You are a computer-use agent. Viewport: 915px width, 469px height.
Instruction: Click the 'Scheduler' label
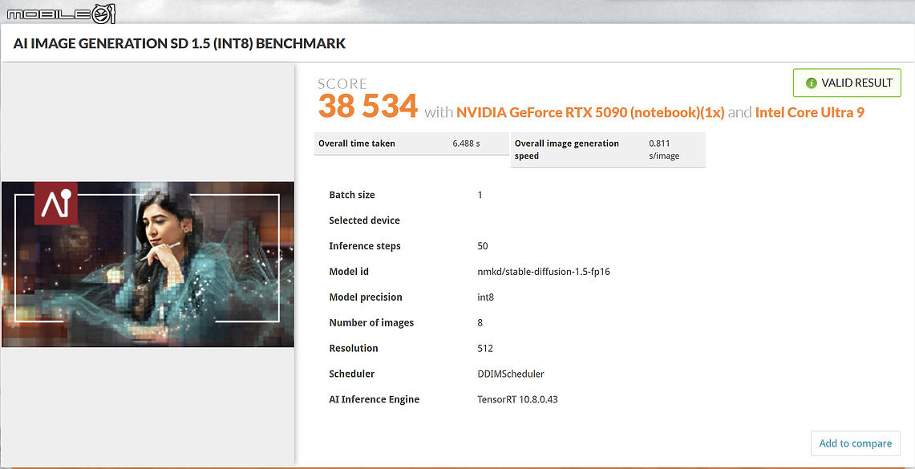[352, 374]
